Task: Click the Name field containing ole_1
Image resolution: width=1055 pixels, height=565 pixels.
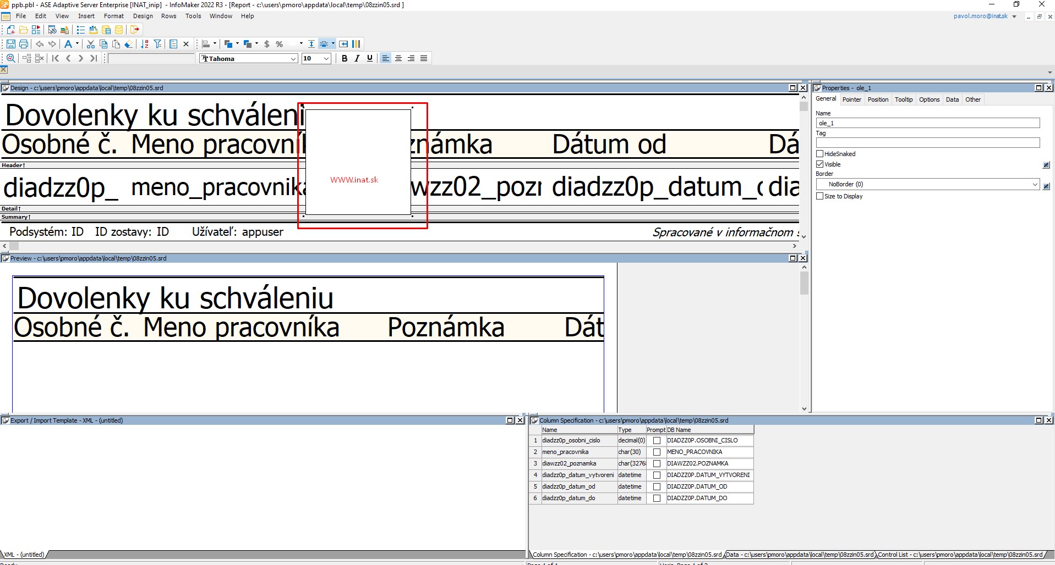Action: click(927, 123)
